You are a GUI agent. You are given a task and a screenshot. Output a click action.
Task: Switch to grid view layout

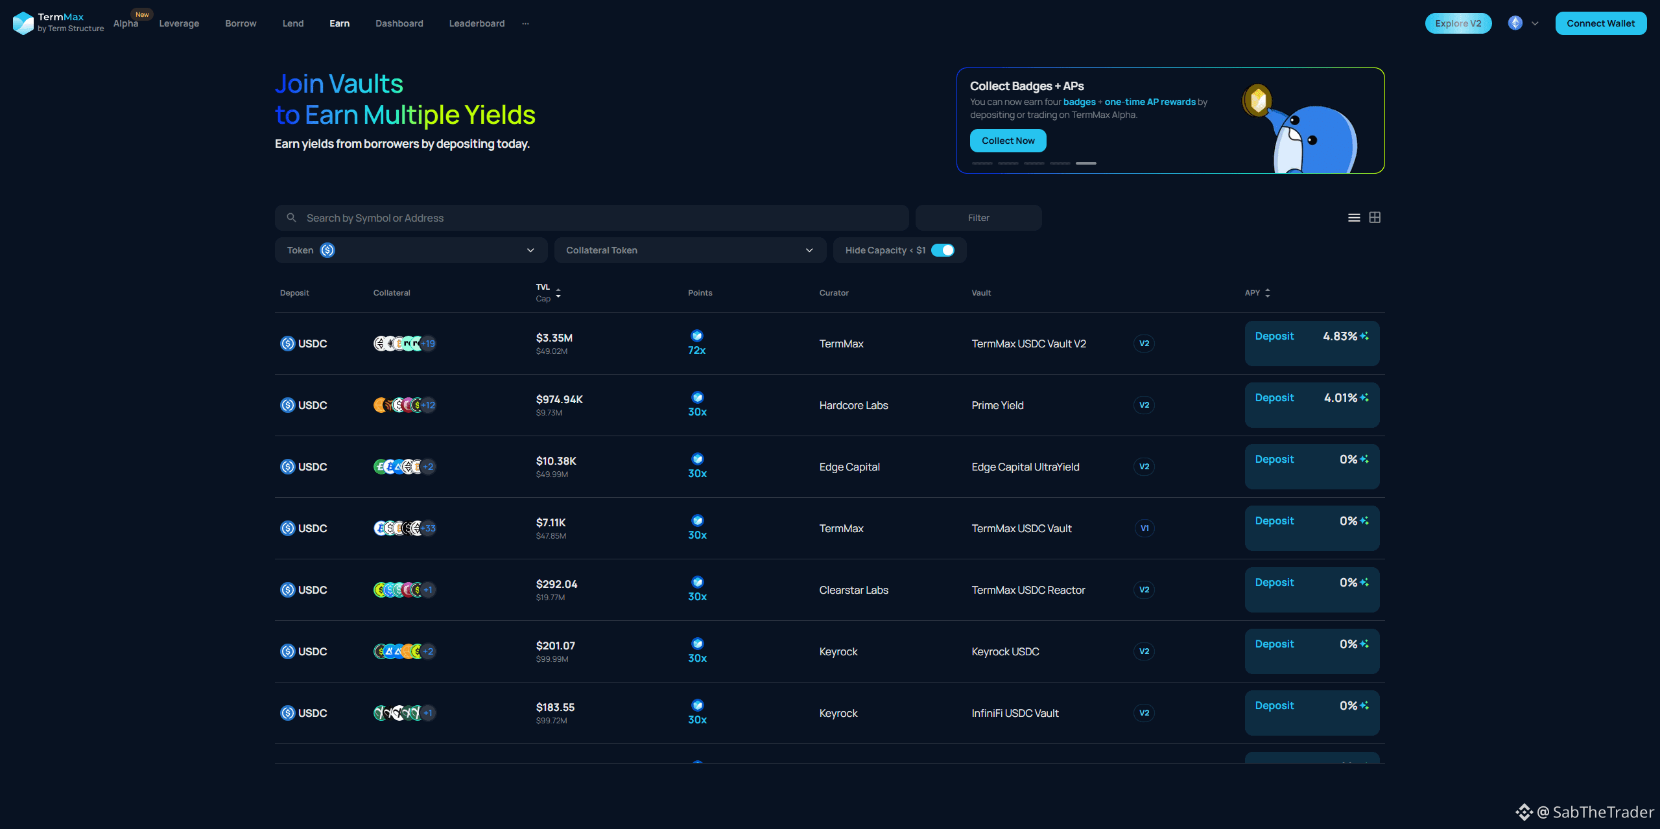coord(1375,218)
